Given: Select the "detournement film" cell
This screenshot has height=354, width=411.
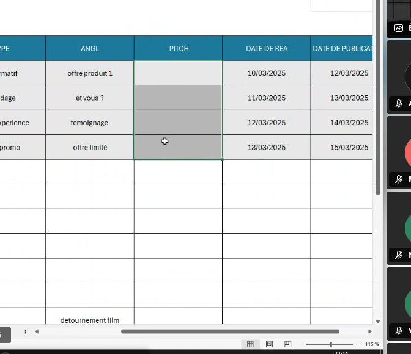Looking at the screenshot, I should pos(90,319).
